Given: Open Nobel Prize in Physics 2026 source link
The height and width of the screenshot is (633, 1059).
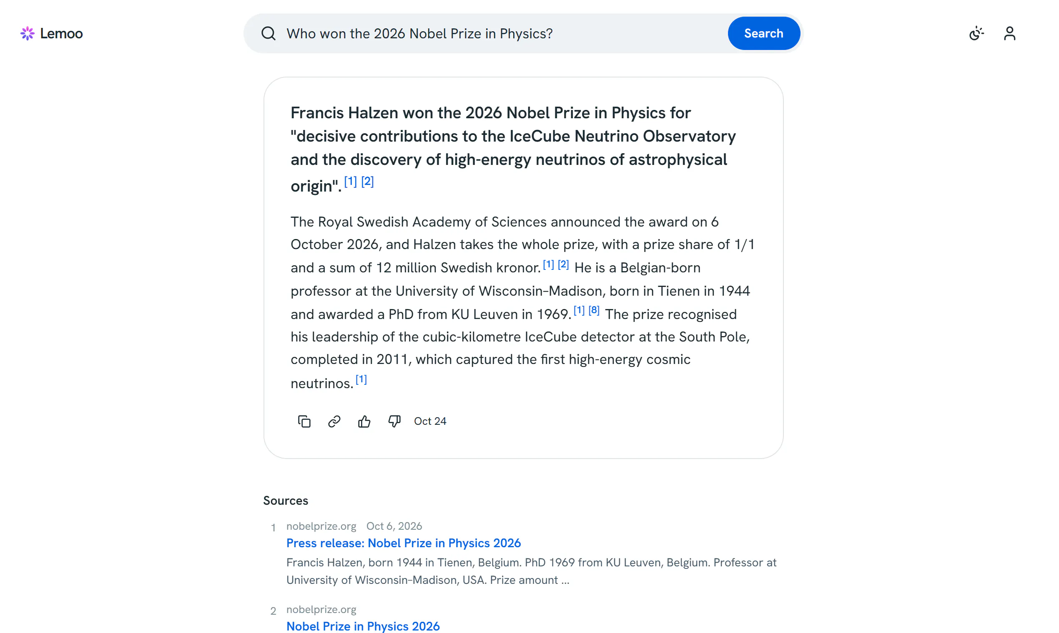Looking at the screenshot, I should [x=363, y=626].
